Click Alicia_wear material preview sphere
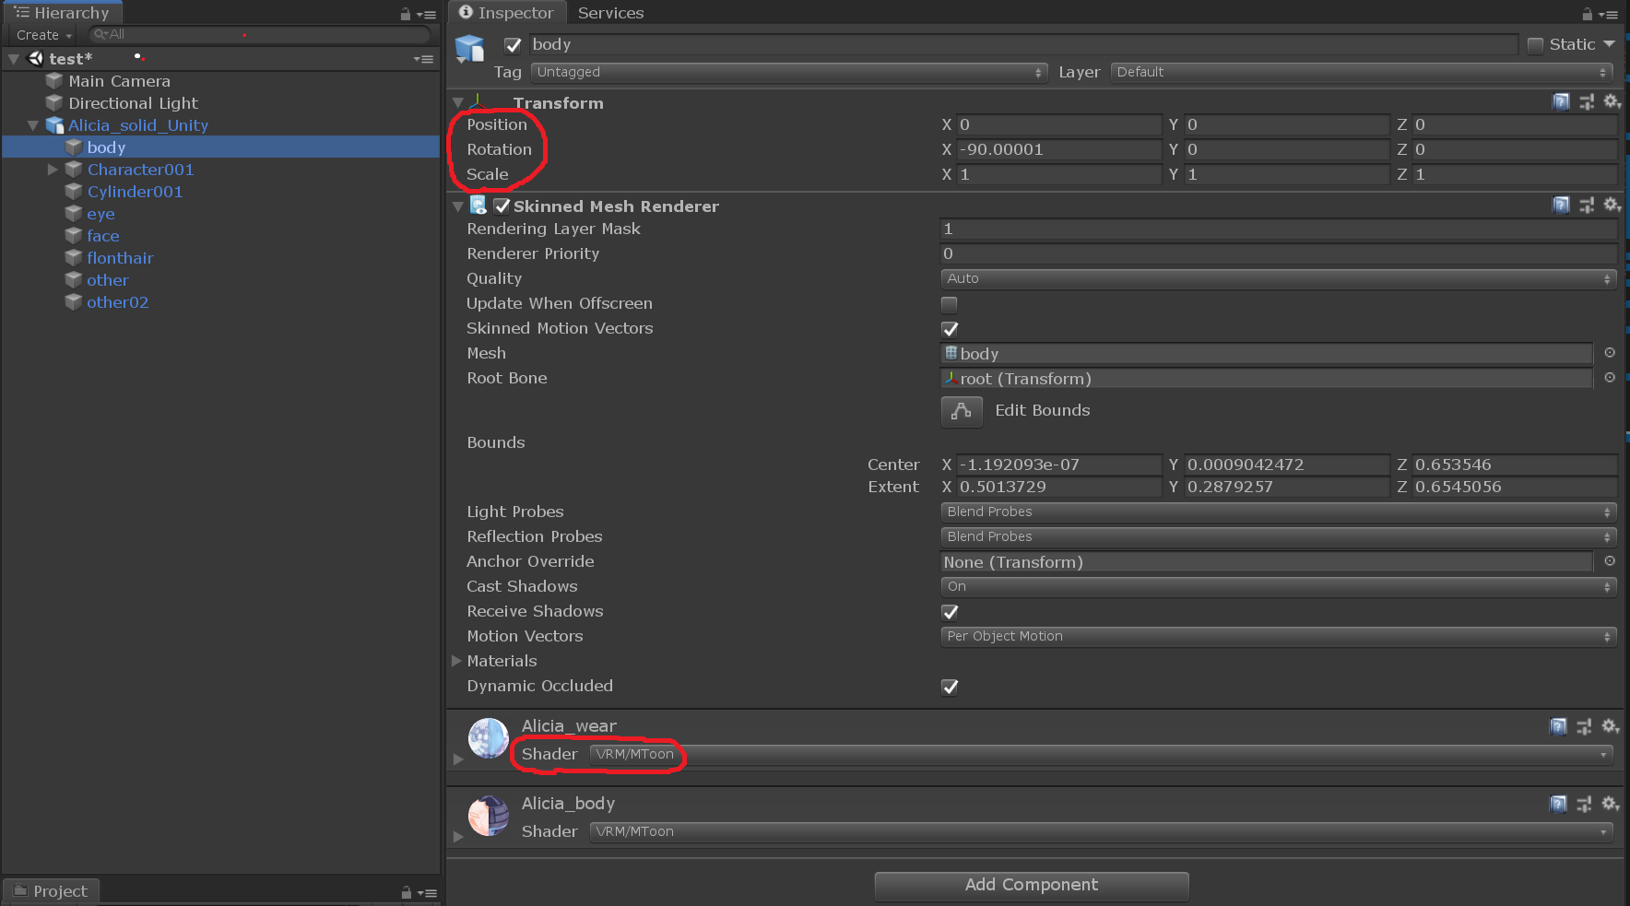1630x906 pixels. 489,738
